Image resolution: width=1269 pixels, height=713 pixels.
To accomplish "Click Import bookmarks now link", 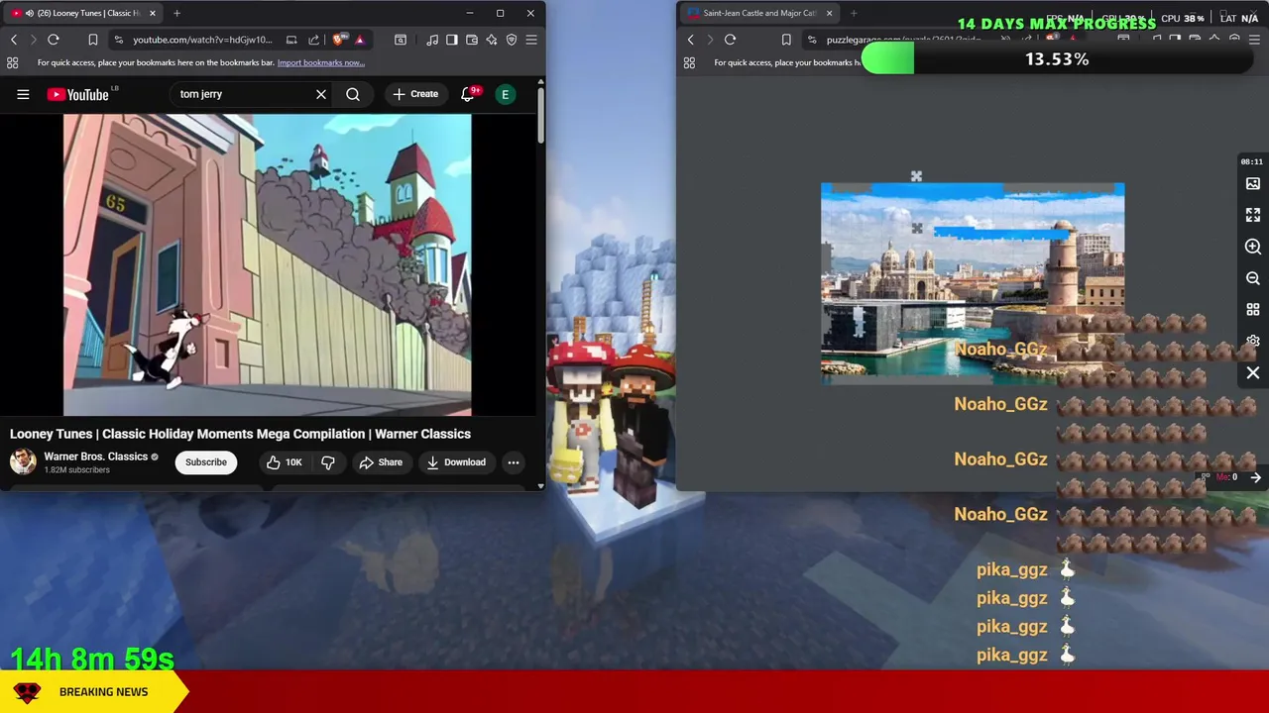I will (x=320, y=62).
